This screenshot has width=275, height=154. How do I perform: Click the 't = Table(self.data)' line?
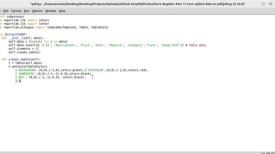pos(25,63)
